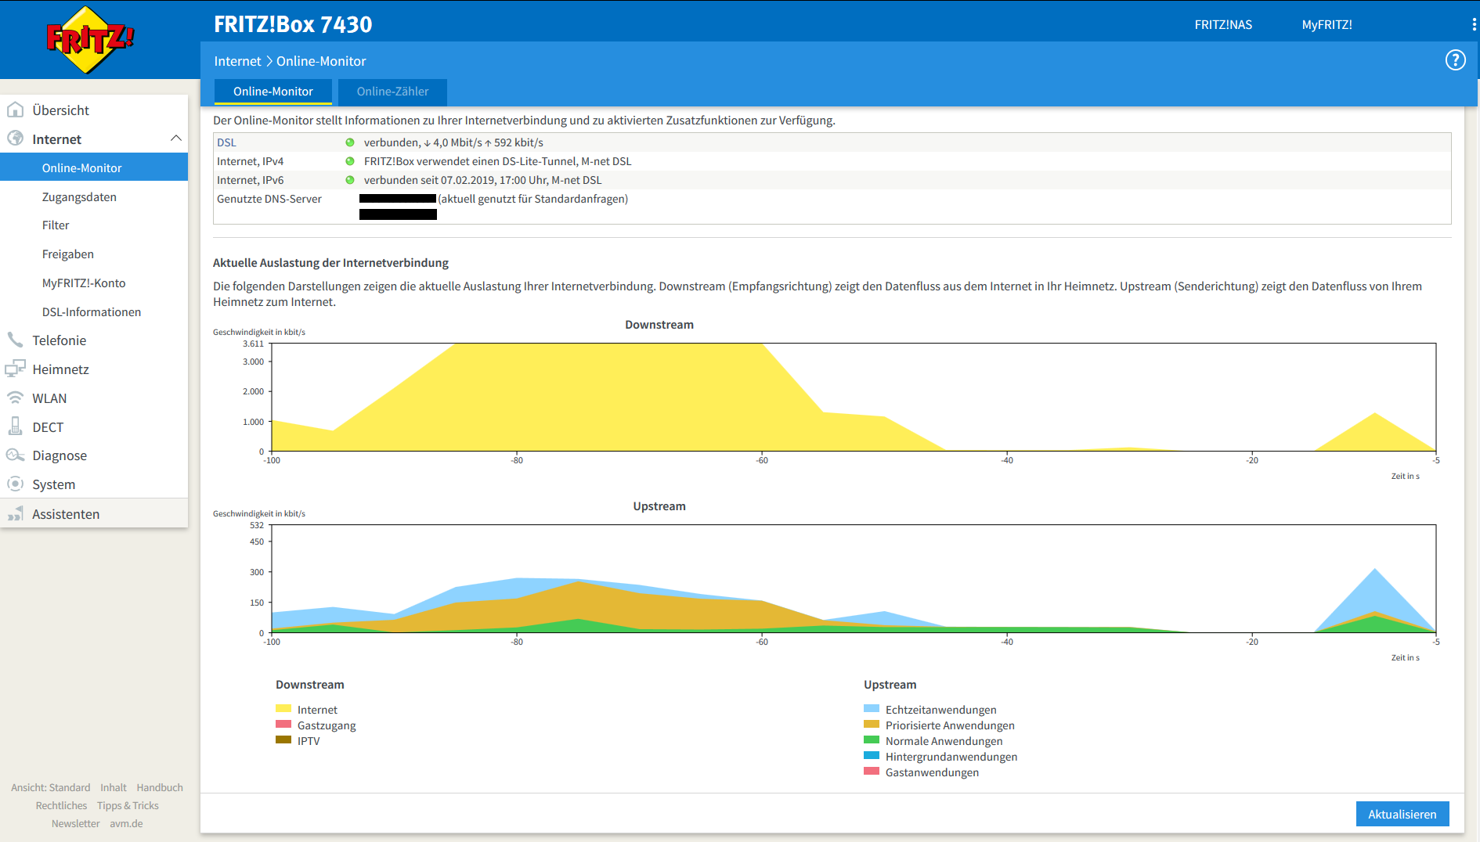Open the avm.de footer link

(126, 823)
